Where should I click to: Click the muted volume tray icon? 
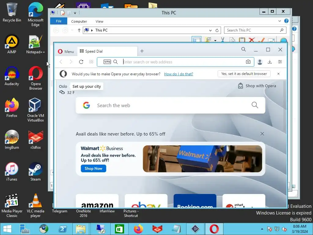[x=284, y=229]
